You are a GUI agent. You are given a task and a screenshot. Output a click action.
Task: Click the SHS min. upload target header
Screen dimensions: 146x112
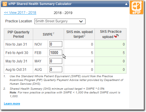(79, 34)
